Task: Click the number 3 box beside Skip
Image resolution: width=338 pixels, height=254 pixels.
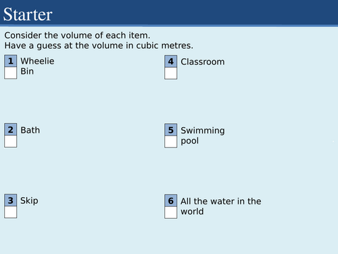Action: (x=11, y=200)
